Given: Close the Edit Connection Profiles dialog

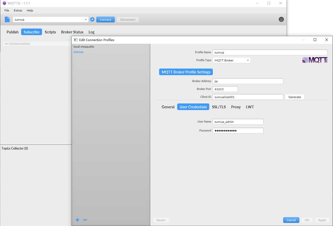Looking at the screenshot, I should pos(327,40).
